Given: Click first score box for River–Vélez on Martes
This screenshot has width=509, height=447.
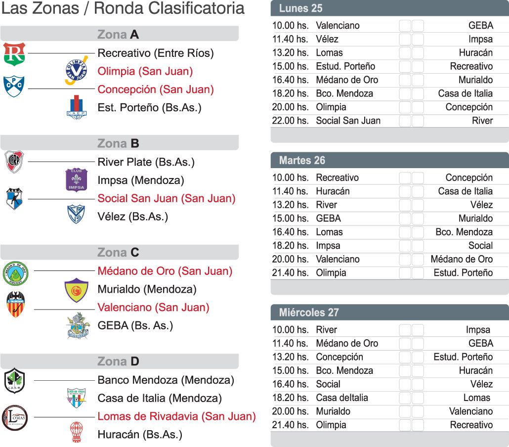Looking at the screenshot, I should click(x=405, y=205).
